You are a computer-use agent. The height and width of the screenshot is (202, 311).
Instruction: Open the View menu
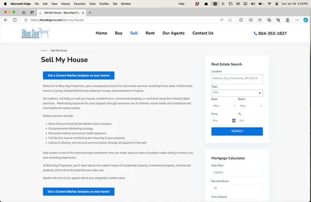[x=54, y=4]
